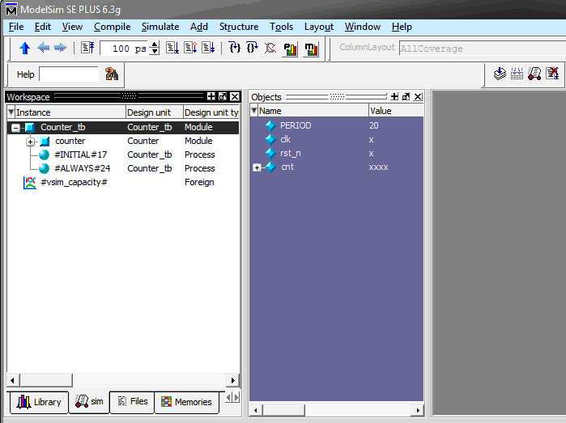Switch to the Library tab
Screen dimensions: 566x423
click(39, 402)
